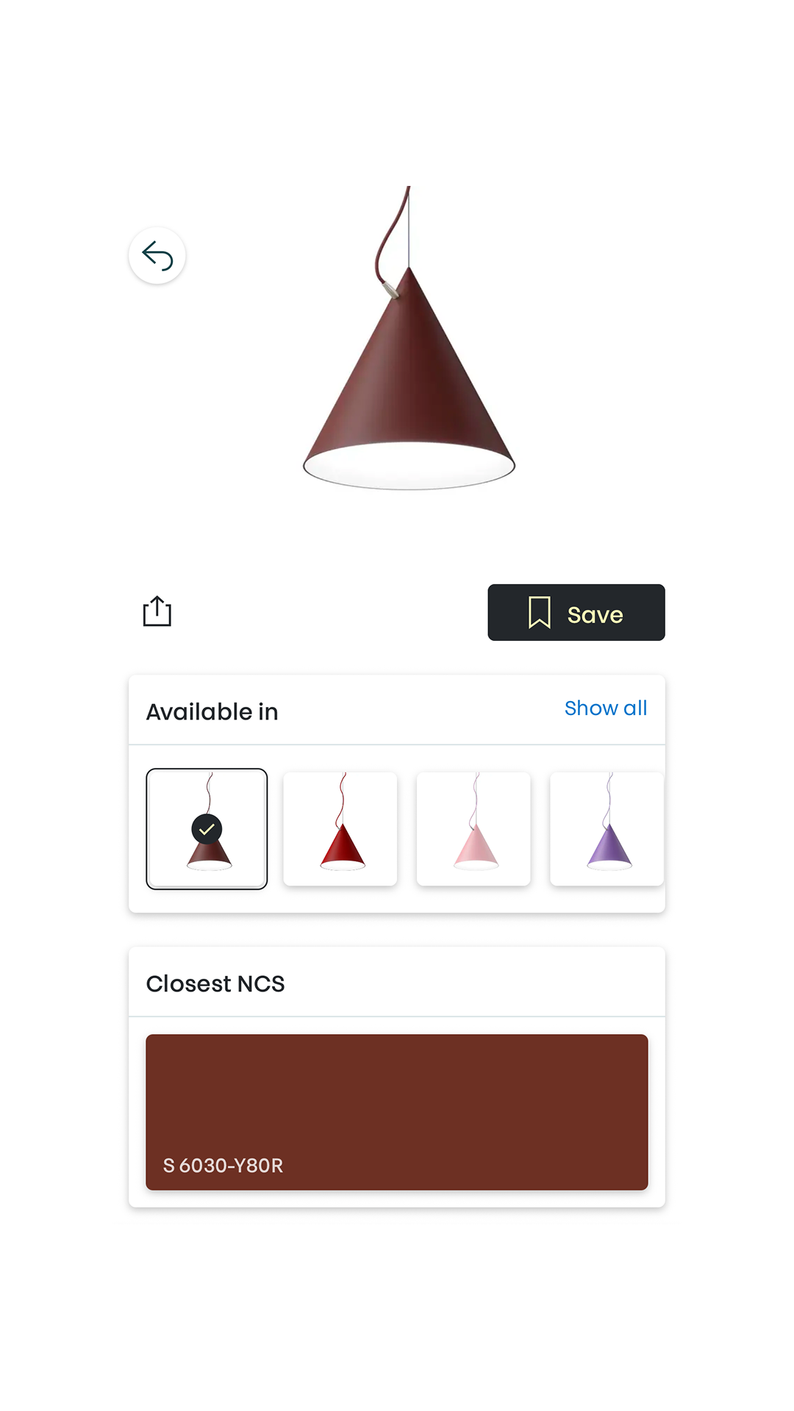Tap the S 6030-Y80R code label

point(223,1166)
